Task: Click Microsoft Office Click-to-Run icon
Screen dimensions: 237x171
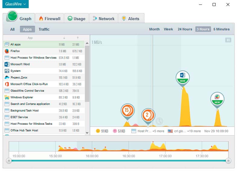Action: coord(7,84)
